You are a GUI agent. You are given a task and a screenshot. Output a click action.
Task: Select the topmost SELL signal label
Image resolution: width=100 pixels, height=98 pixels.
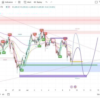point(42,30)
